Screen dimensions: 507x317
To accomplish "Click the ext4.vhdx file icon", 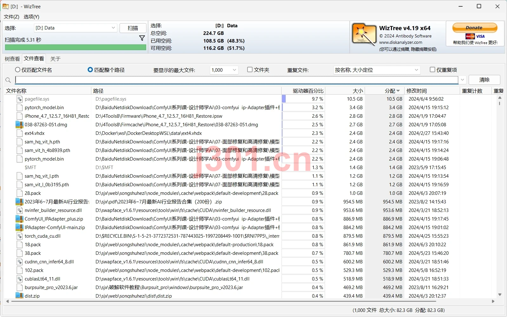I will 19,133.
